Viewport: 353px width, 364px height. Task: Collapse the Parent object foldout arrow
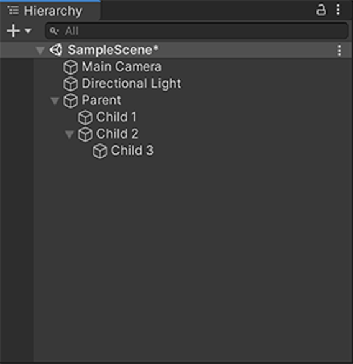(55, 101)
